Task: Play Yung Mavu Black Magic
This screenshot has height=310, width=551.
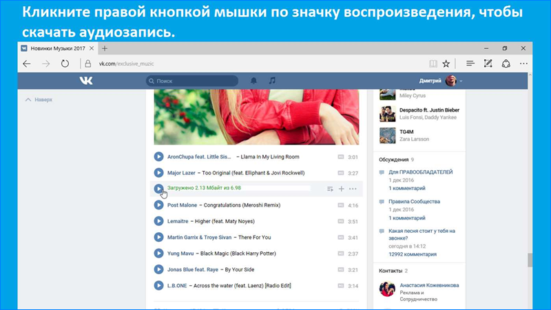Action: point(159,254)
